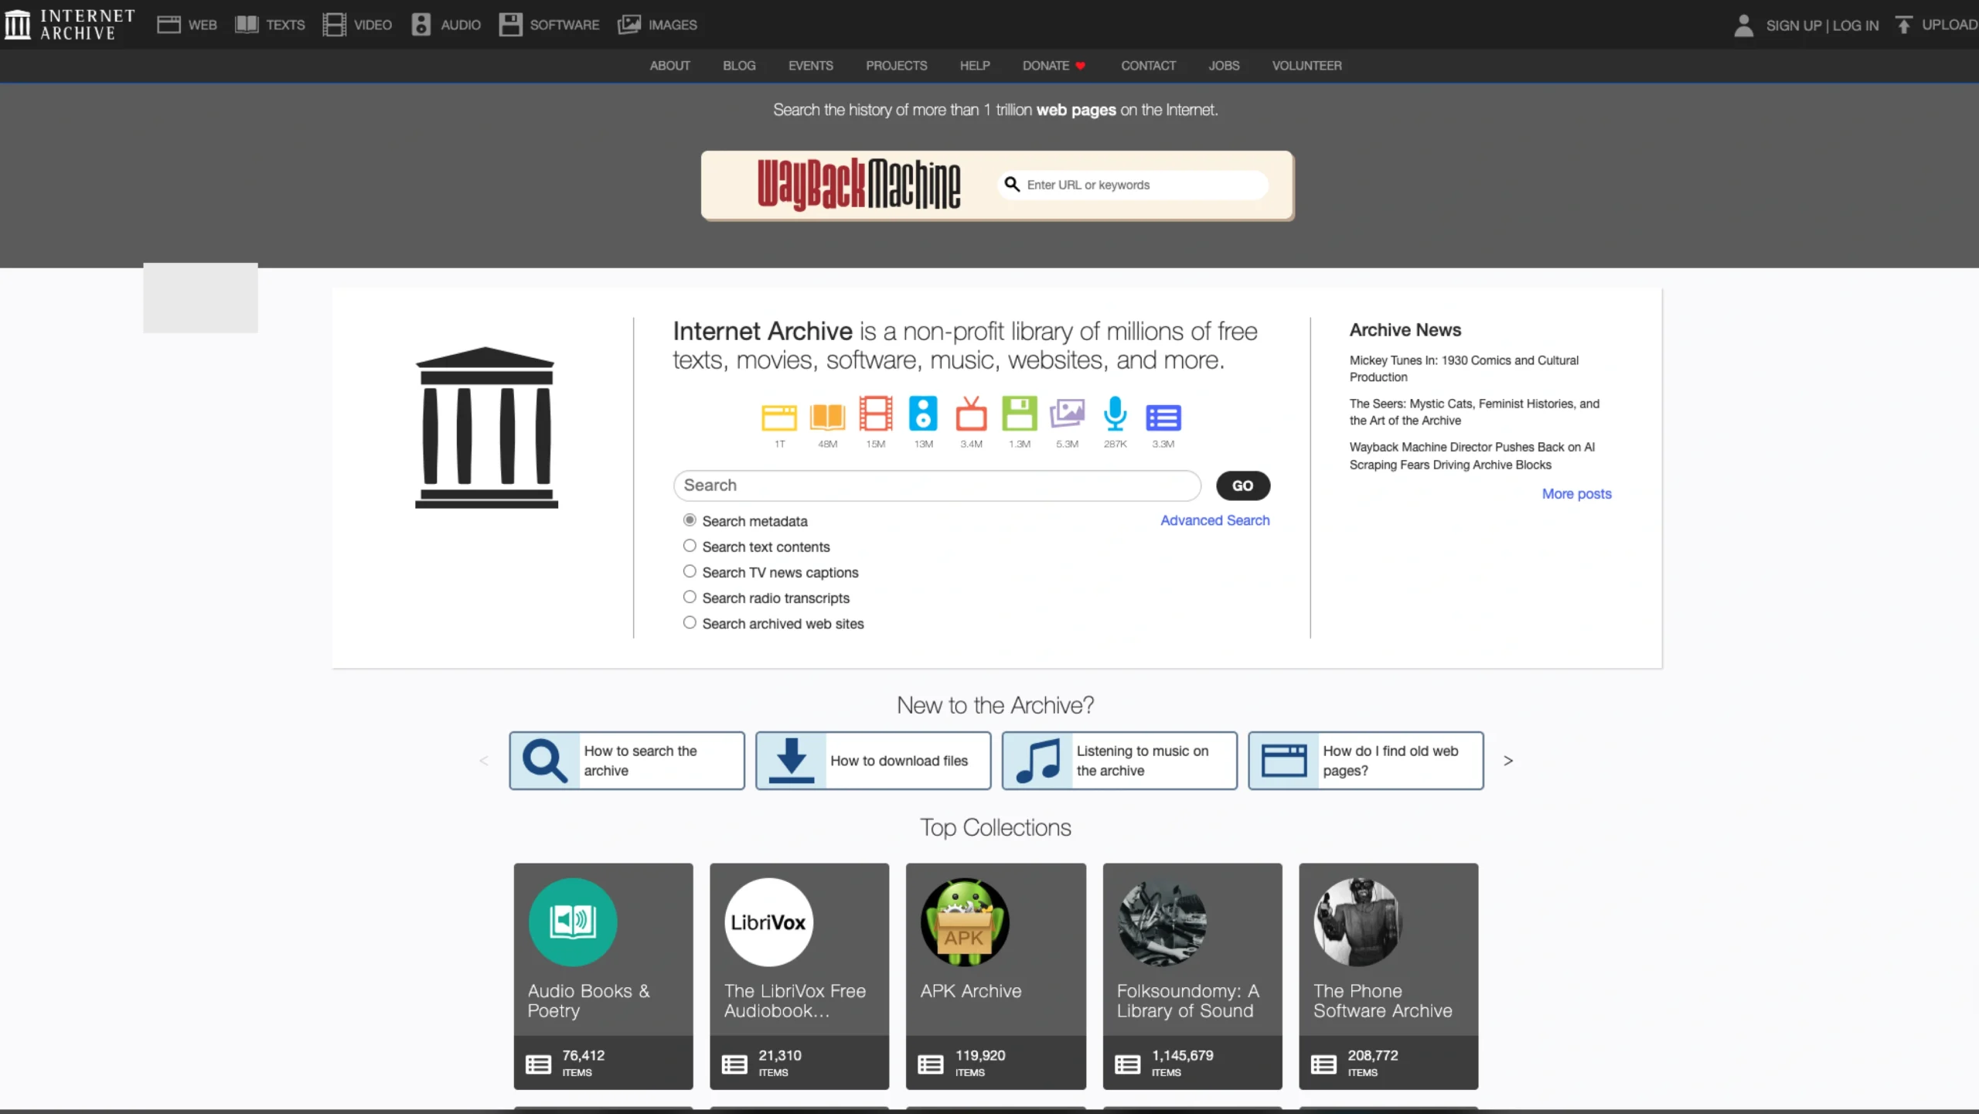Click the red TV icon labeled 3.4M
Screen dimensions: 1979x1114
tap(971, 414)
